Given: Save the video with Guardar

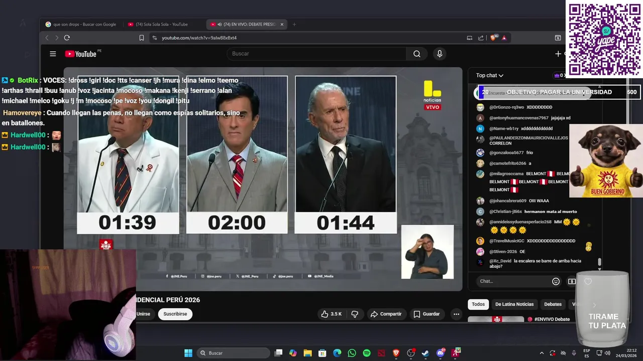Looking at the screenshot, I should 426,314.
